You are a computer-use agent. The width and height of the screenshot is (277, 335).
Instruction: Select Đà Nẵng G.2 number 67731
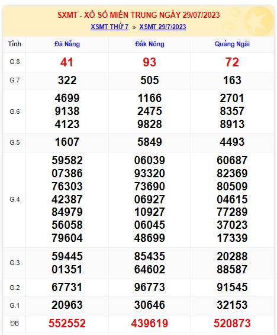67,287
